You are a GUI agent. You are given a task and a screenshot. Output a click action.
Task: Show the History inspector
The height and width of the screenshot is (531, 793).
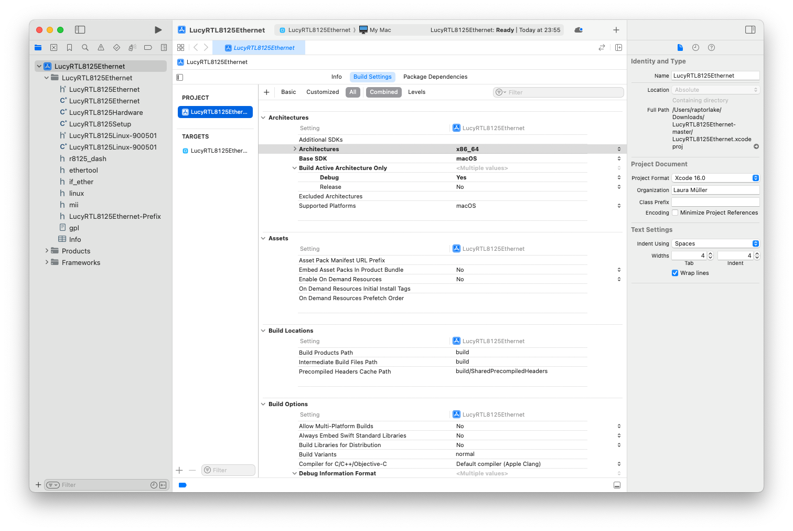click(x=695, y=48)
